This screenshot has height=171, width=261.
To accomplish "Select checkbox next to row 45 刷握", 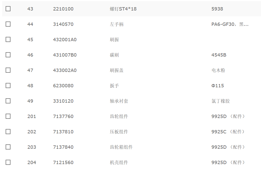I will point(8,39).
